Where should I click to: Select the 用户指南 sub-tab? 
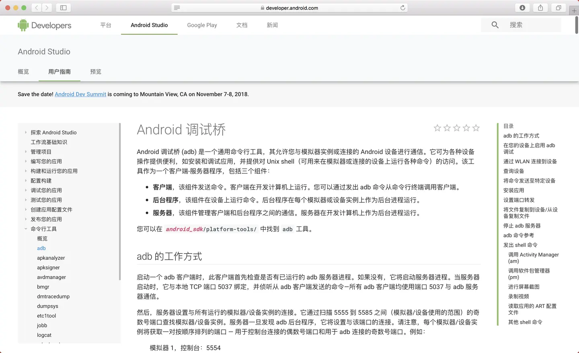pyautogui.click(x=60, y=72)
